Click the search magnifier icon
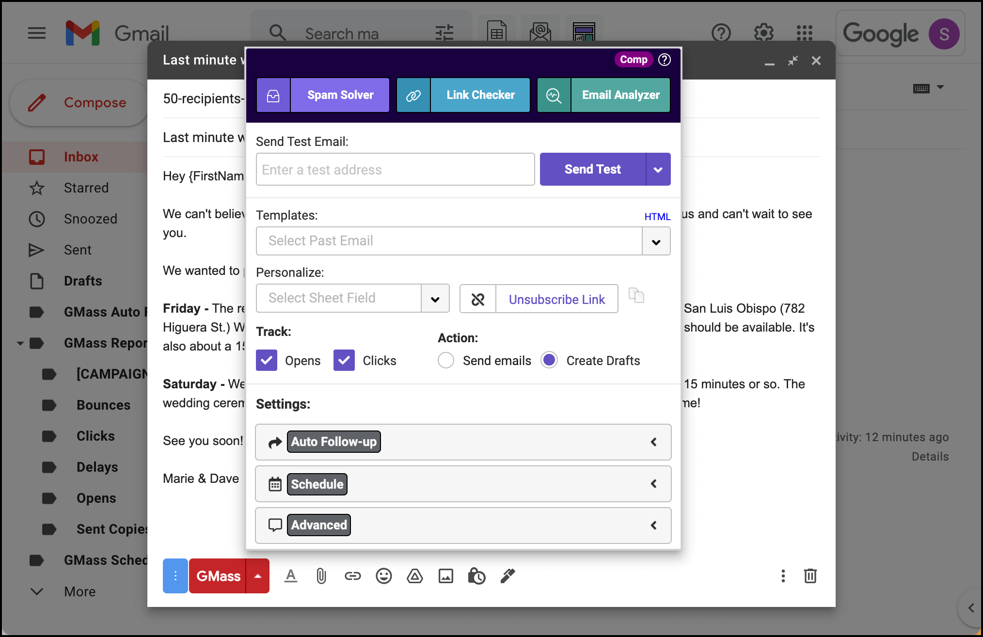The height and width of the screenshot is (637, 983). 278,33
